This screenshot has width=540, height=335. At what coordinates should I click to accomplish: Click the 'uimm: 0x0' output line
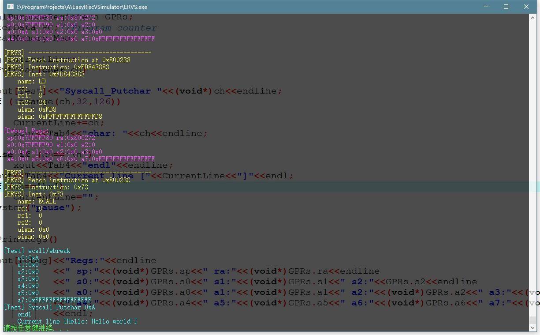pyautogui.click(x=33, y=230)
